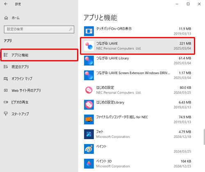Select the はじめの設定Library entry name
This screenshot has width=205, height=172.
tap(110, 102)
